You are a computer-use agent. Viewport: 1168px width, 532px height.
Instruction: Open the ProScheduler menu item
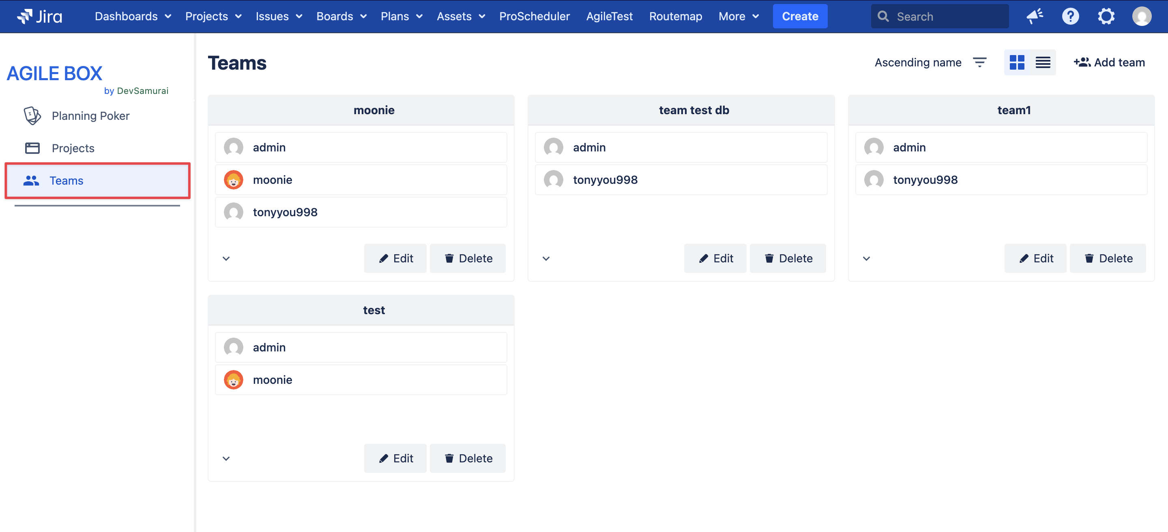click(534, 16)
